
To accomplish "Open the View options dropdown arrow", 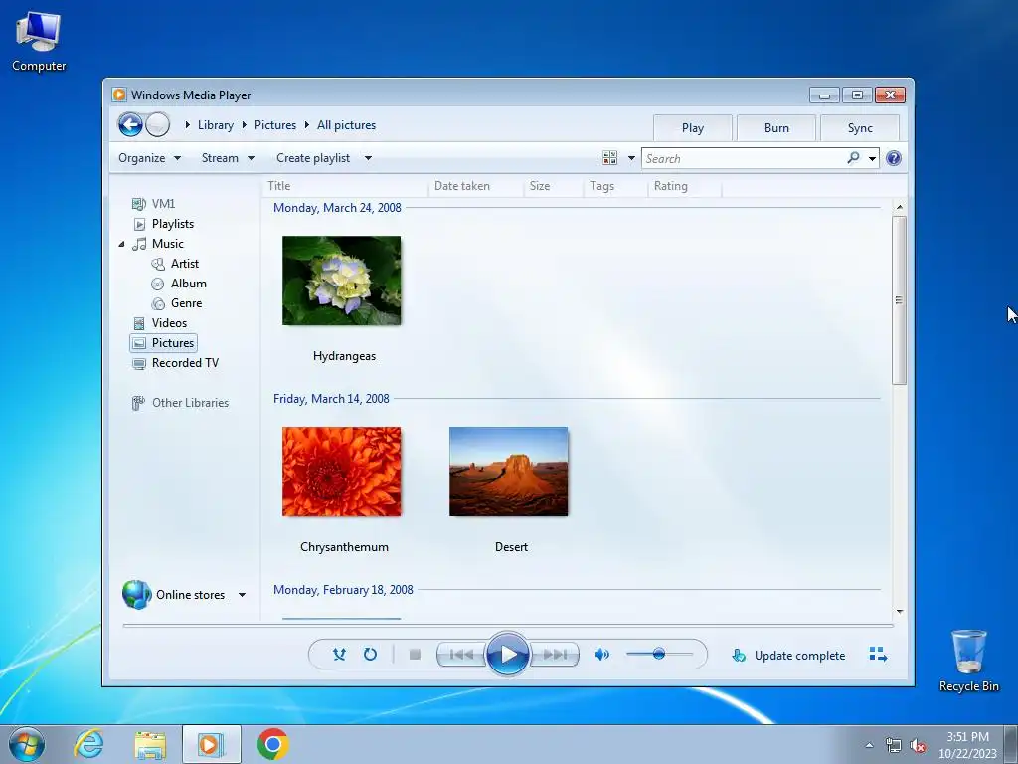I will pyautogui.click(x=631, y=158).
